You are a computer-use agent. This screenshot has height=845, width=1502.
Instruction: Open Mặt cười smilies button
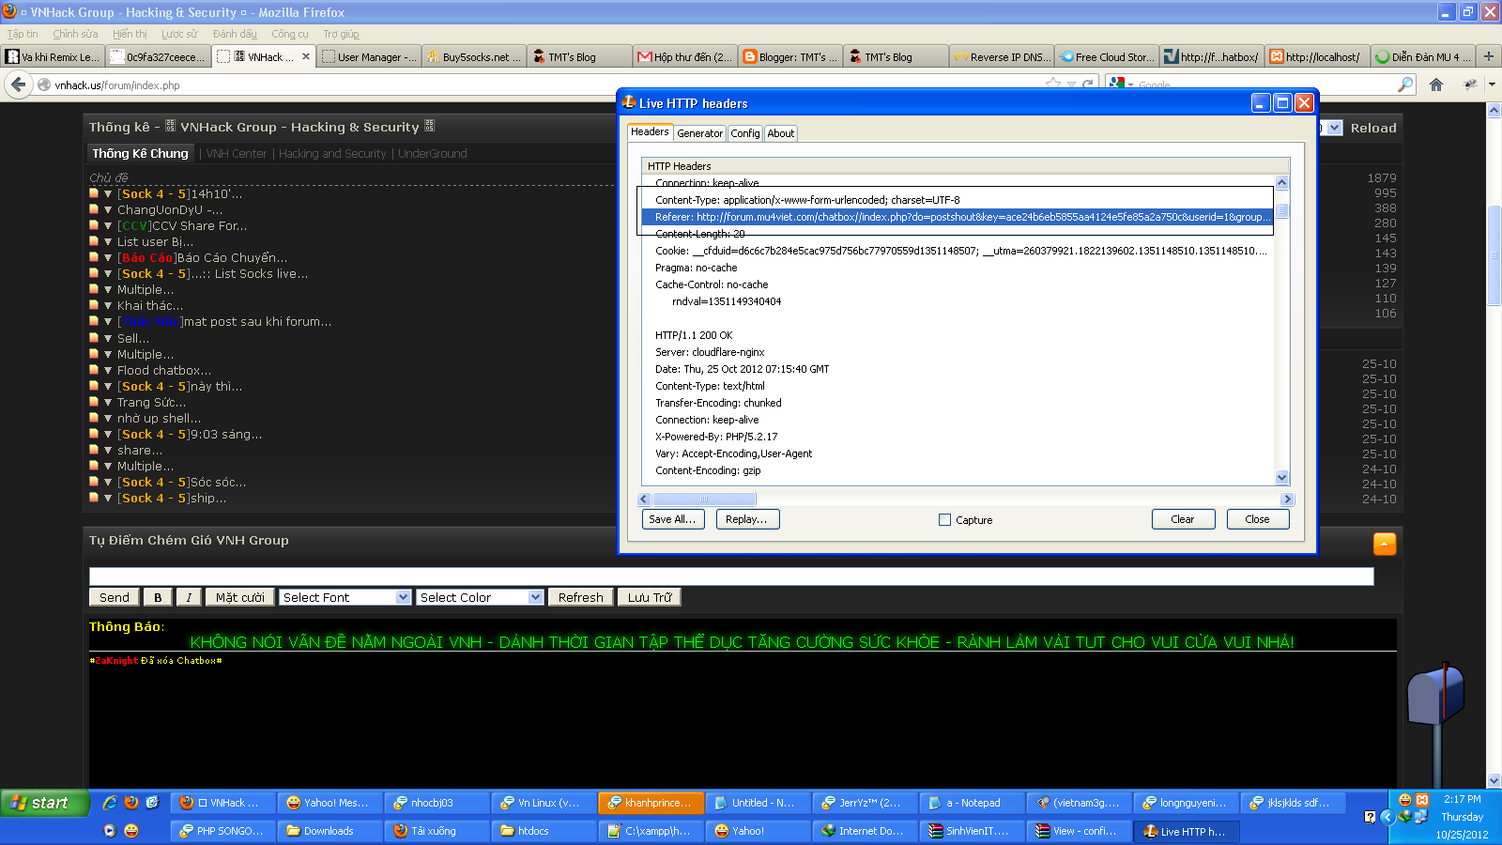coord(240,597)
